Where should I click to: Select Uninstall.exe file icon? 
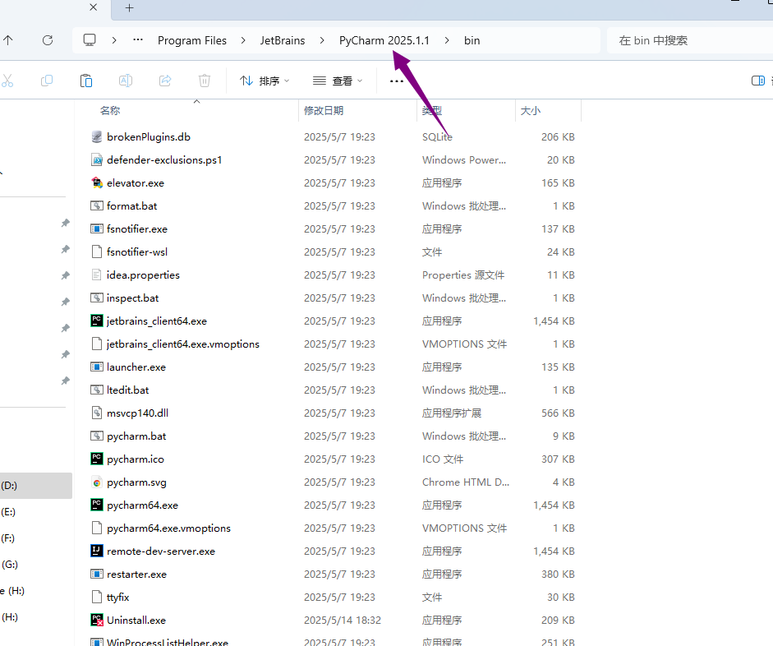tap(97, 621)
